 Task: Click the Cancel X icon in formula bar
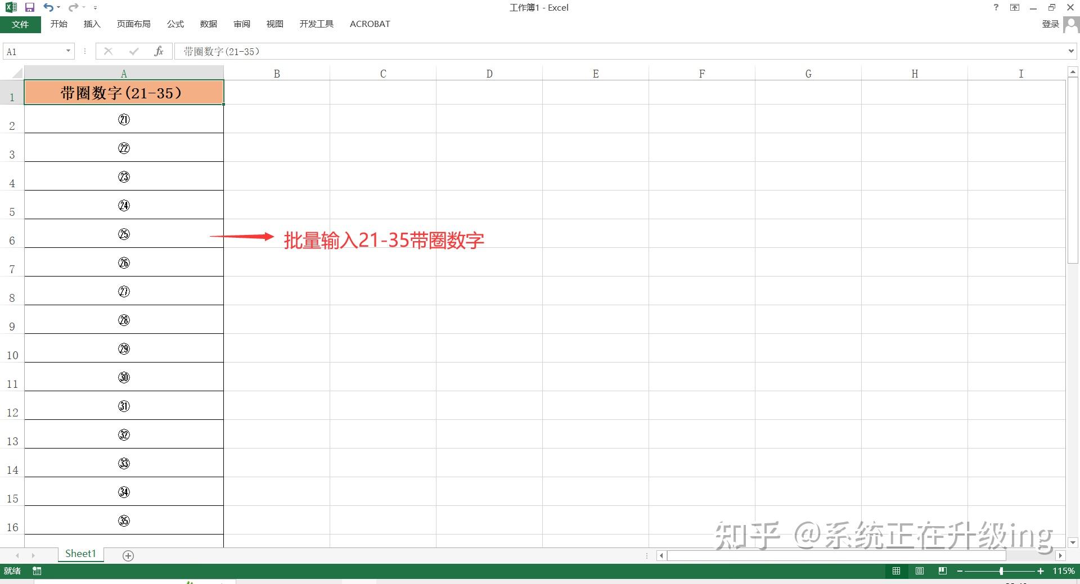[x=109, y=51]
